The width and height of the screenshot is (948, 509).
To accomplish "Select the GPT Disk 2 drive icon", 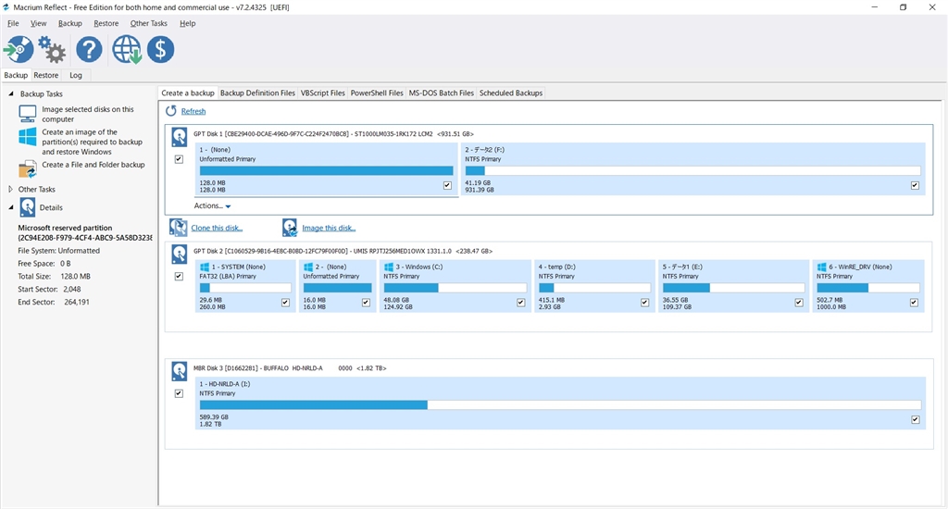I will (x=179, y=254).
